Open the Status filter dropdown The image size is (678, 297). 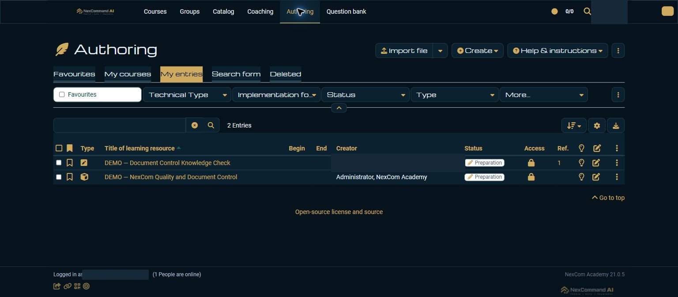click(365, 95)
